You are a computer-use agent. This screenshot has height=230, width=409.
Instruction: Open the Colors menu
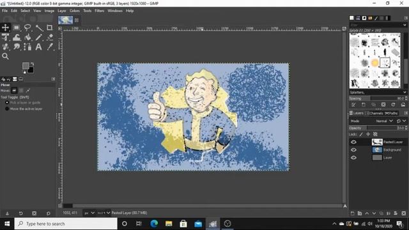tap(75, 11)
